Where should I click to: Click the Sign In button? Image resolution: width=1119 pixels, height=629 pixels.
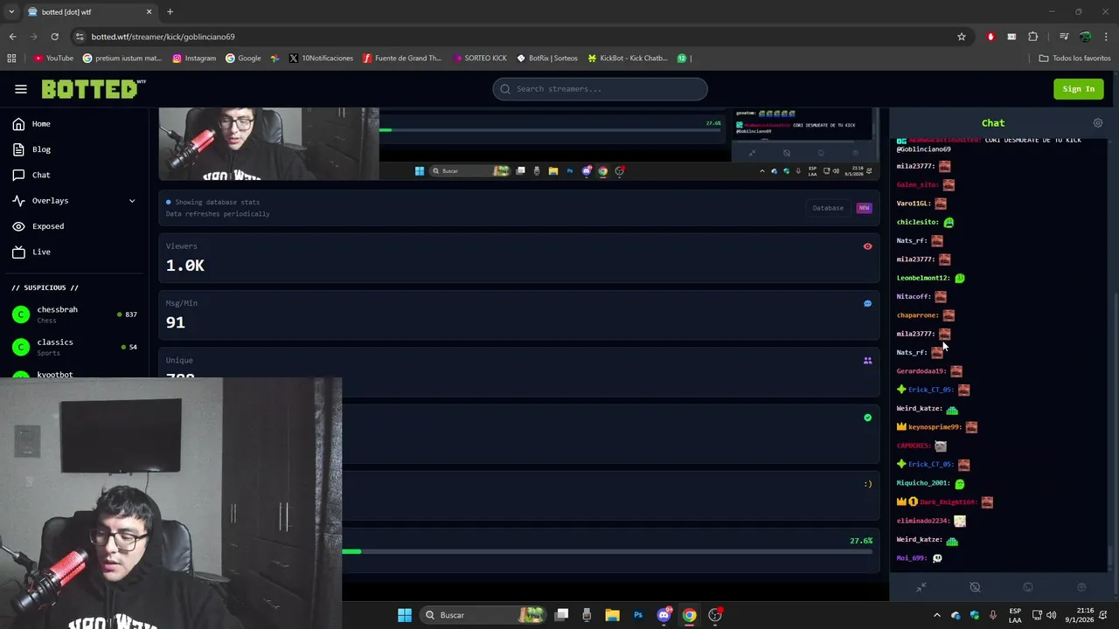[1078, 89]
